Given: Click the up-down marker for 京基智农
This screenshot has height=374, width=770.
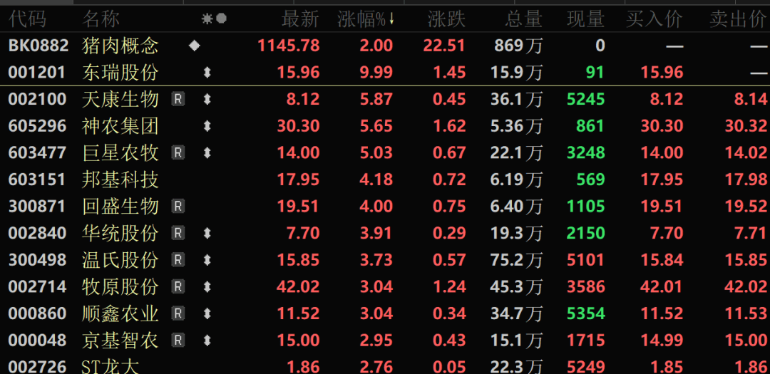Looking at the screenshot, I should [207, 340].
